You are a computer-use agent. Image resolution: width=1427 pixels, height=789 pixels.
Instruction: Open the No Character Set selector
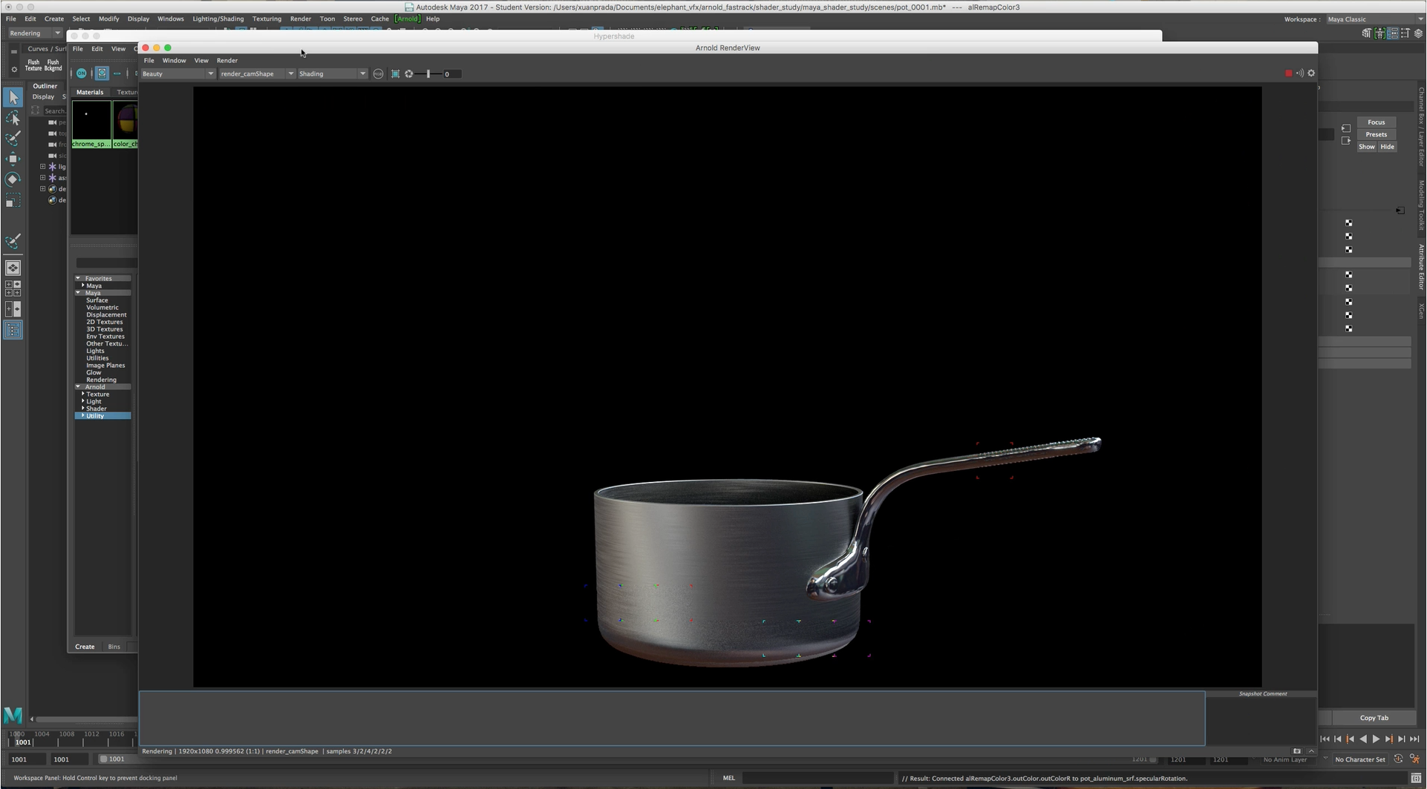point(1360,759)
